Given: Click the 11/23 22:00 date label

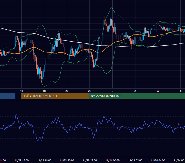Looking at the screenshot, I should click(x=90, y=160).
